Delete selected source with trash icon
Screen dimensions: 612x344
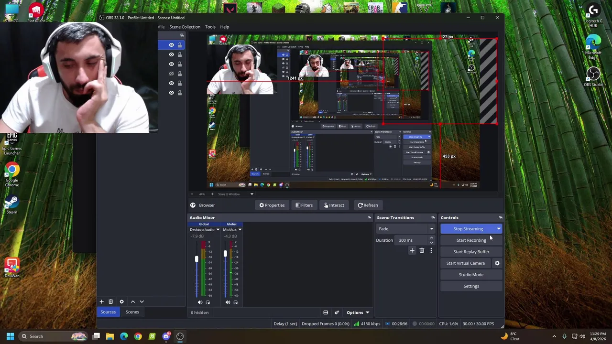click(110, 301)
